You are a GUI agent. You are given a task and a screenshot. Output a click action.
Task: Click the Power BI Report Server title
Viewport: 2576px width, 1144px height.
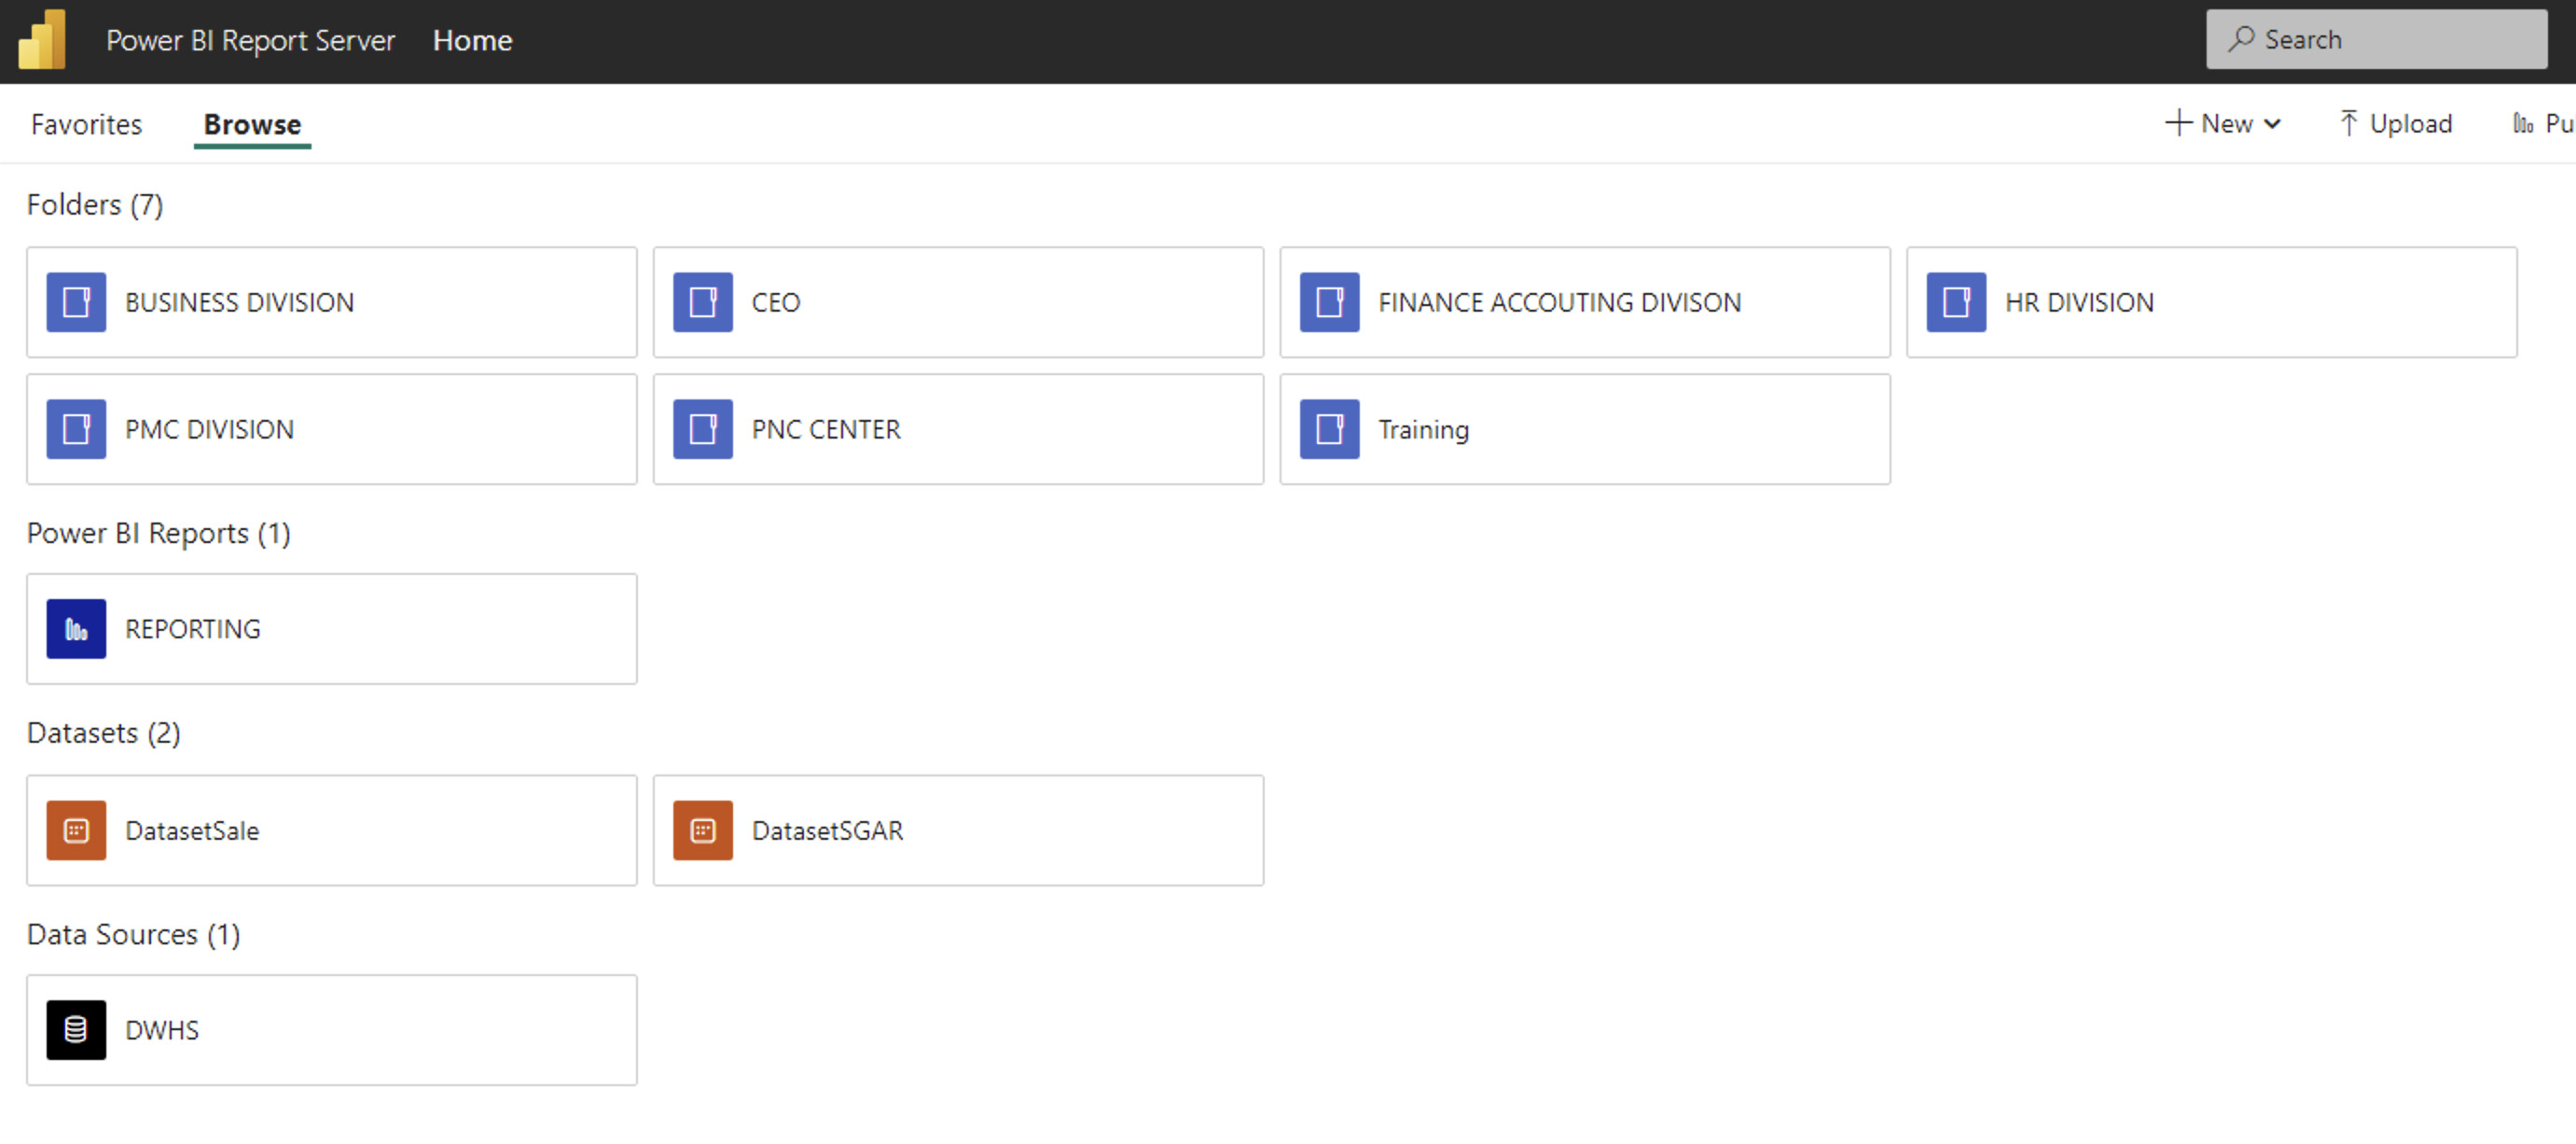(x=250, y=40)
